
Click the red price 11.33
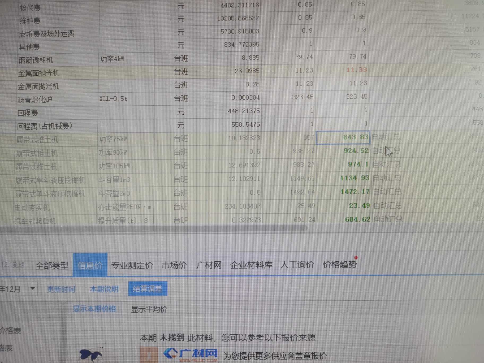pyautogui.click(x=356, y=70)
